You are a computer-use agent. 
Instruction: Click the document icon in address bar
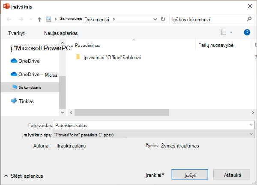click(x=48, y=19)
